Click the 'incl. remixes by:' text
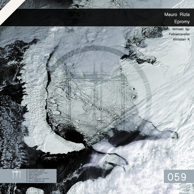 point(177,29)
